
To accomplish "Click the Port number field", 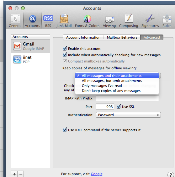I will pos(105,107).
